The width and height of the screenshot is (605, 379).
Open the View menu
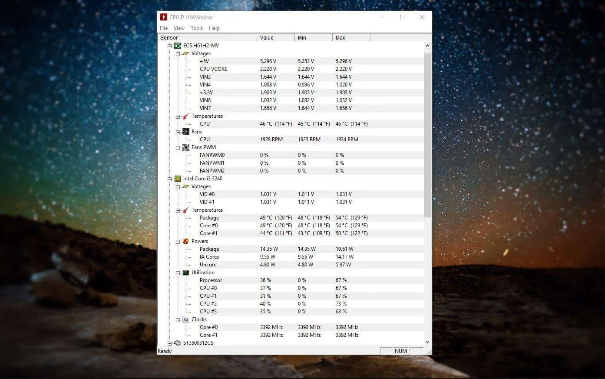click(x=179, y=28)
